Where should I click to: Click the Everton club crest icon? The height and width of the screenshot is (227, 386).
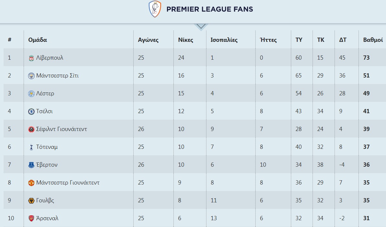[31, 165]
